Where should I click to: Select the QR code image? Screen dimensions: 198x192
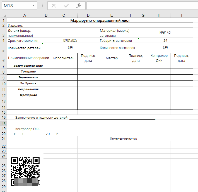[25, 171]
